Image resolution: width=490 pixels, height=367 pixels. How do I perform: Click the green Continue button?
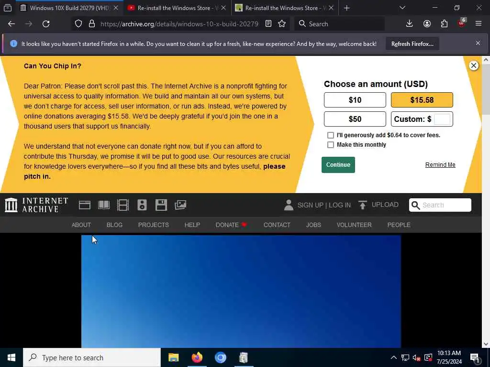(338, 165)
